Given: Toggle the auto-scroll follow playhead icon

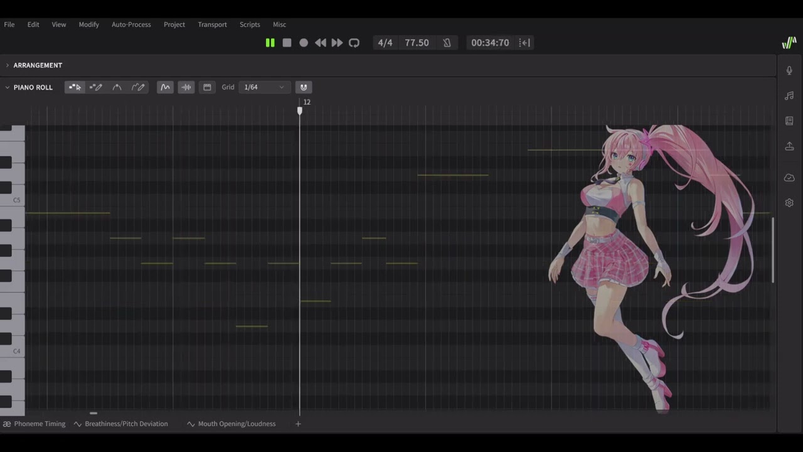Looking at the screenshot, I should pos(525,43).
